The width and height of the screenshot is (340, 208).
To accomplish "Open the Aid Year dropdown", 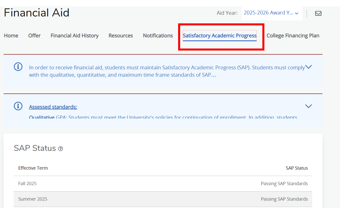I will pyautogui.click(x=270, y=12).
